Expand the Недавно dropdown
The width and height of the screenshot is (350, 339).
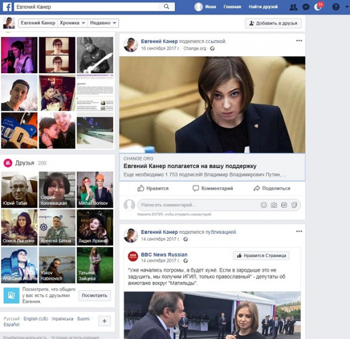pyautogui.click(x=103, y=23)
